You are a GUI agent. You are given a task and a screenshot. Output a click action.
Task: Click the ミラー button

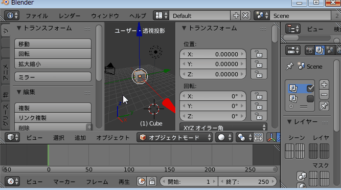point(53,77)
